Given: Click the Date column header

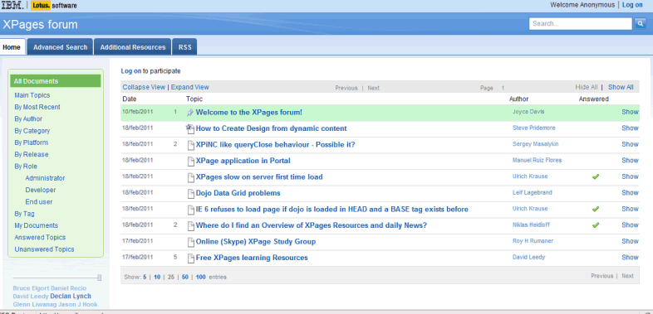Looking at the screenshot, I should click(130, 99).
